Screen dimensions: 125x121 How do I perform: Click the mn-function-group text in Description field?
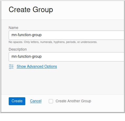coord(27,57)
